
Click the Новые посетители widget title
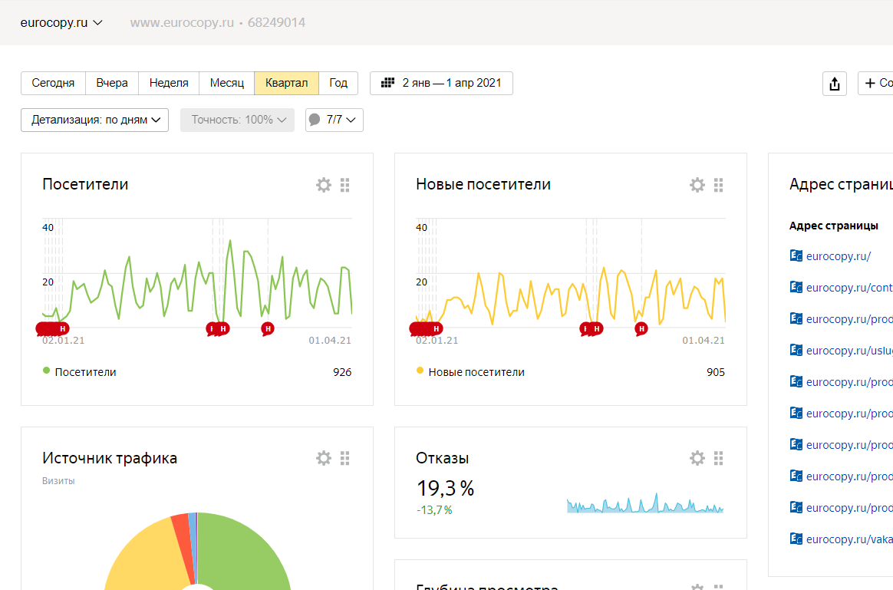click(483, 184)
